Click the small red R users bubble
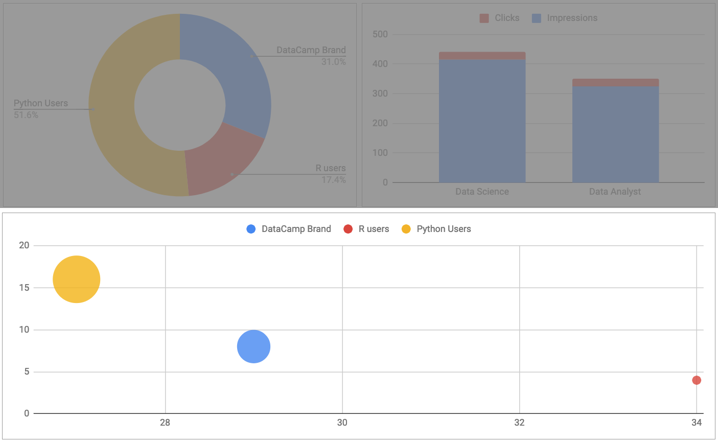This screenshot has height=442, width=718. 697,380
